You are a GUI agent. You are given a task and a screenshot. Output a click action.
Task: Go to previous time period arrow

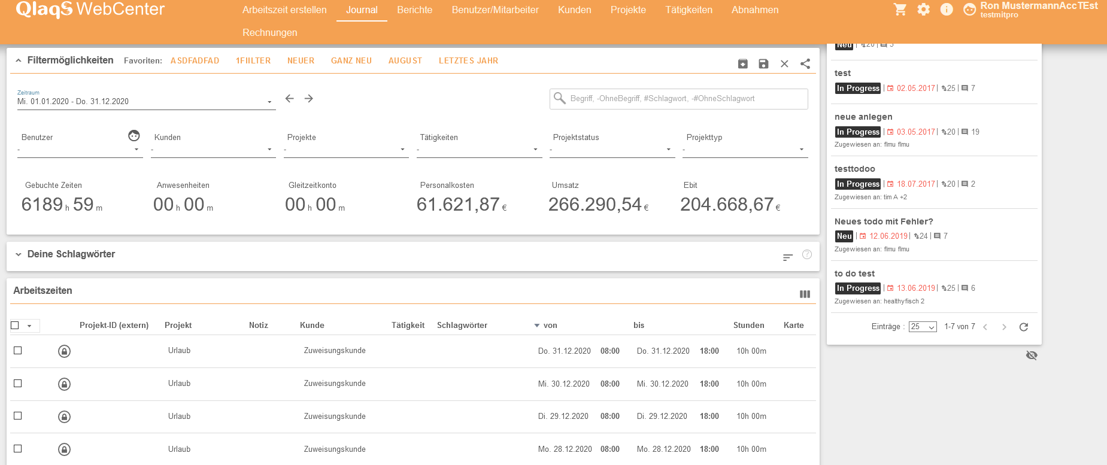coord(290,98)
